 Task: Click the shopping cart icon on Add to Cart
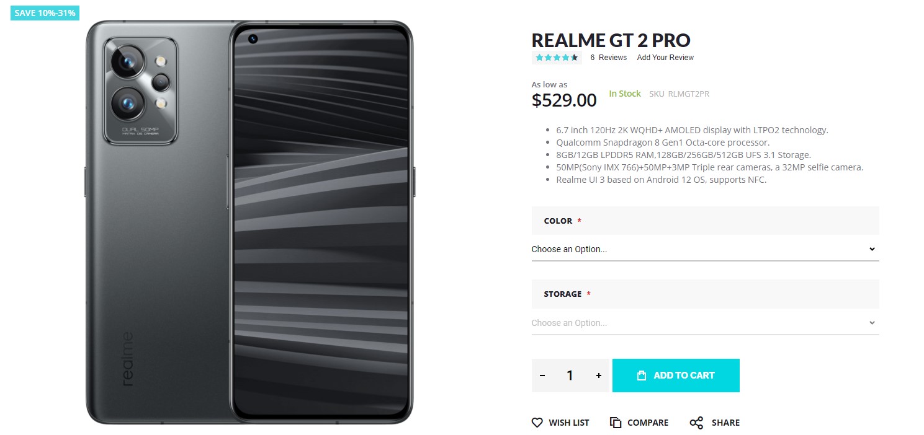tap(640, 375)
